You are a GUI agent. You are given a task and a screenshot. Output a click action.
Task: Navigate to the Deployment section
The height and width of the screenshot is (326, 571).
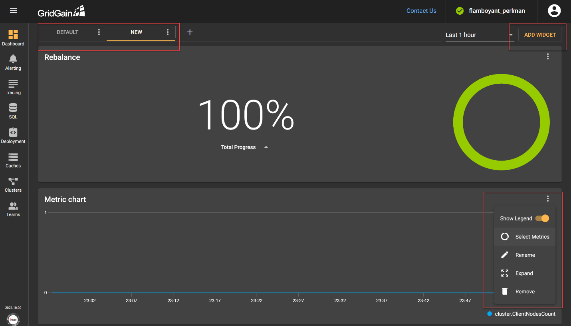click(x=13, y=135)
